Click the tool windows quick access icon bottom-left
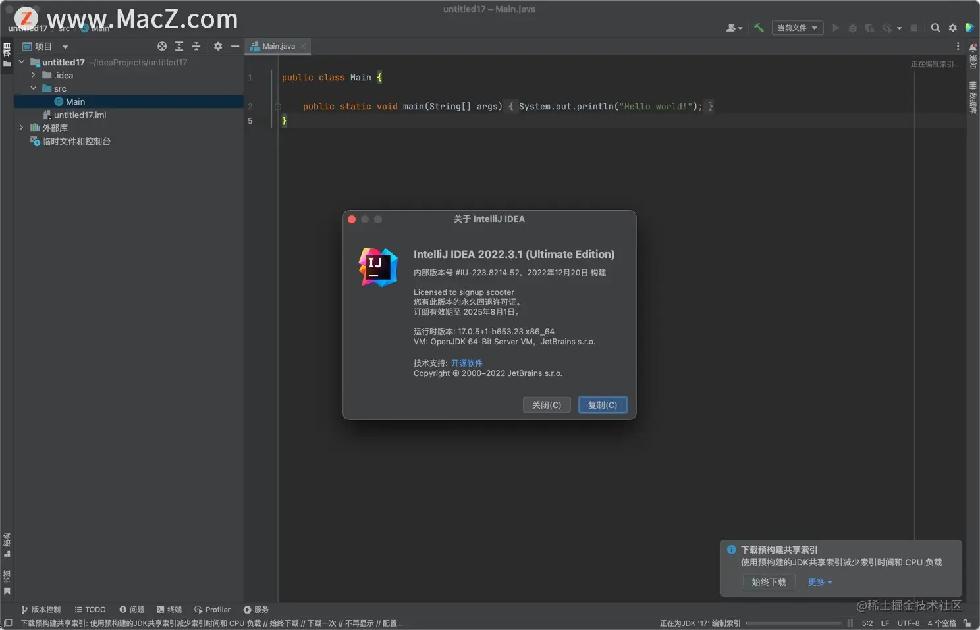The width and height of the screenshot is (980, 630). (x=8, y=623)
